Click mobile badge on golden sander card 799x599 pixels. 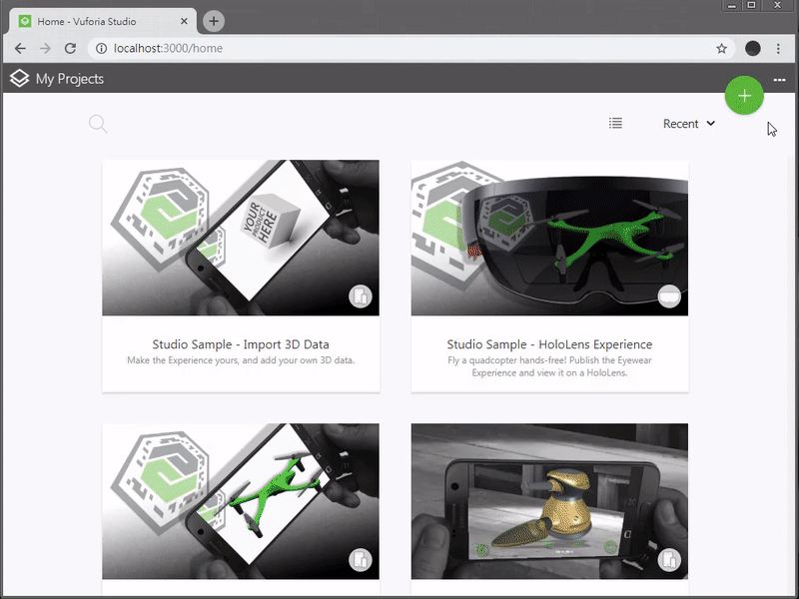pos(669,560)
